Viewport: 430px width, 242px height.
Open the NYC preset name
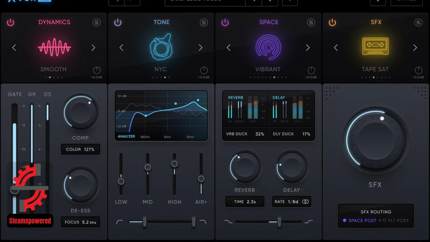[161, 69]
